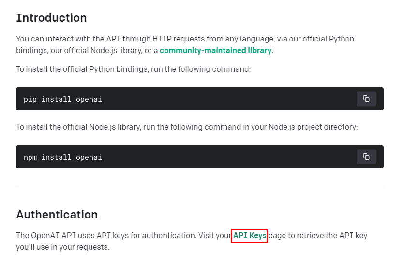Click inside the npm install code block
Viewport: 419px width, 259px height.
click(x=194, y=157)
